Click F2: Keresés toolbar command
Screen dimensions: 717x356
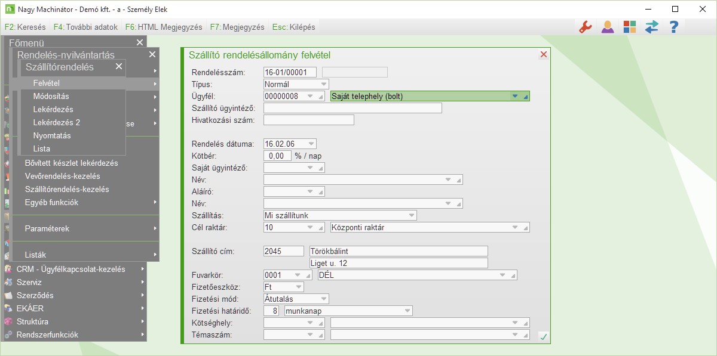[25, 27]
